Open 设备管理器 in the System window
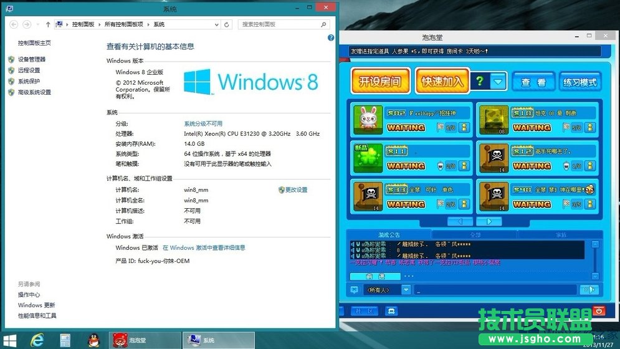 (x=32, y=59)
